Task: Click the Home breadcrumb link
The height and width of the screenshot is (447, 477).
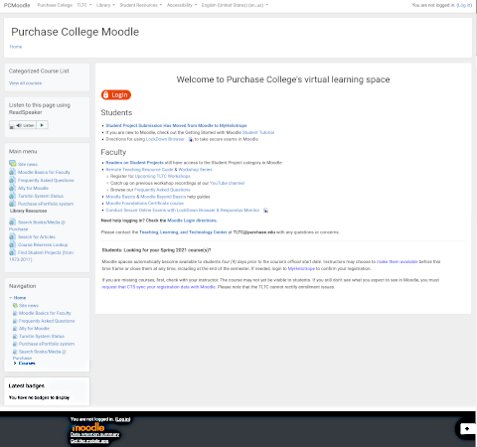Action: pyautogui.click(x=16, y=47)
